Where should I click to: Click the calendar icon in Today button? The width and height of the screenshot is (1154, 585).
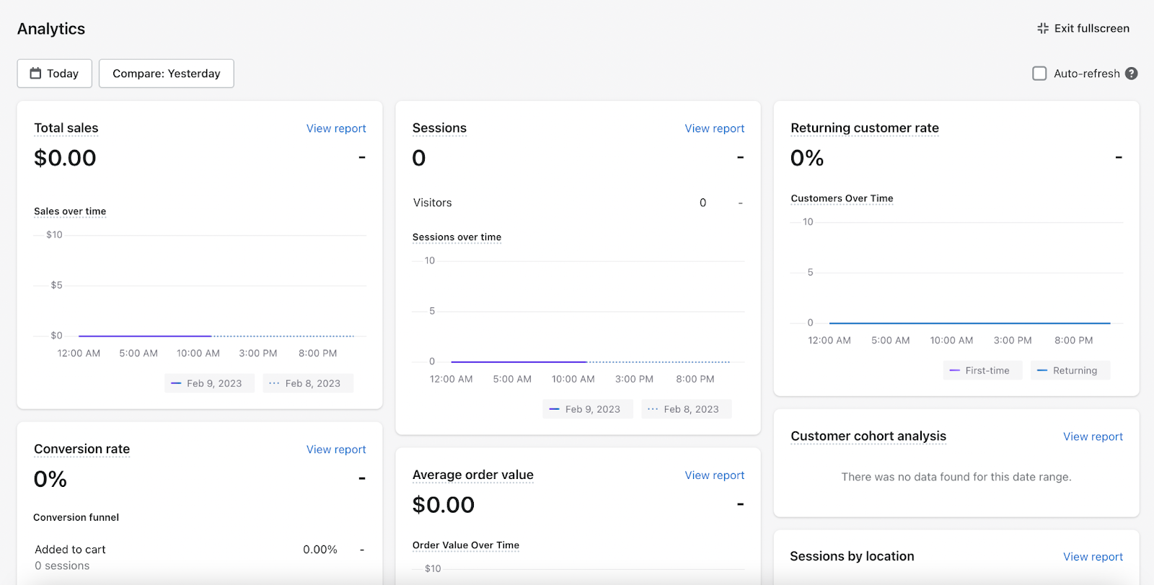pyautogui.click(x=35, y=74)
